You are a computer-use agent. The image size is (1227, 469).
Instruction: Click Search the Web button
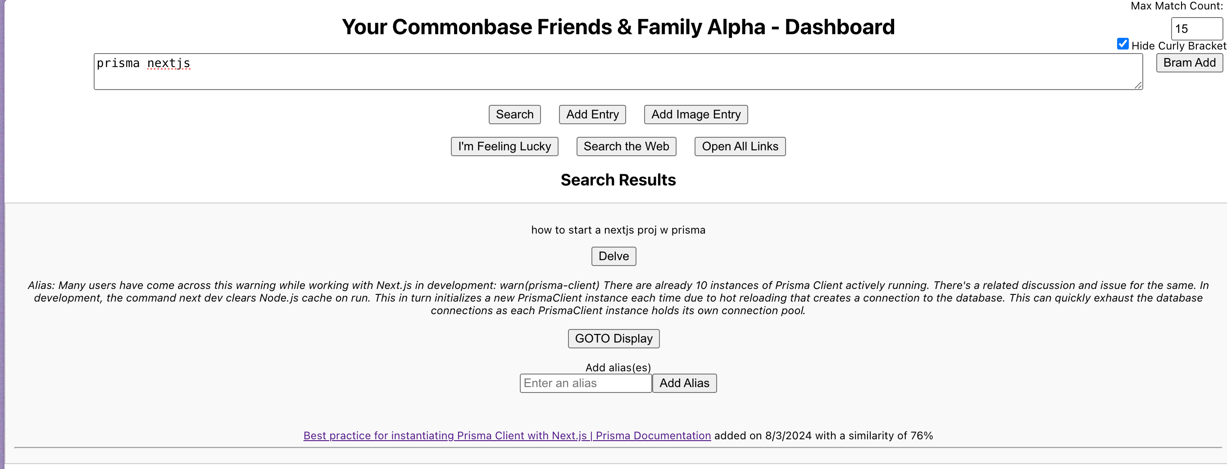click(626, 146)
